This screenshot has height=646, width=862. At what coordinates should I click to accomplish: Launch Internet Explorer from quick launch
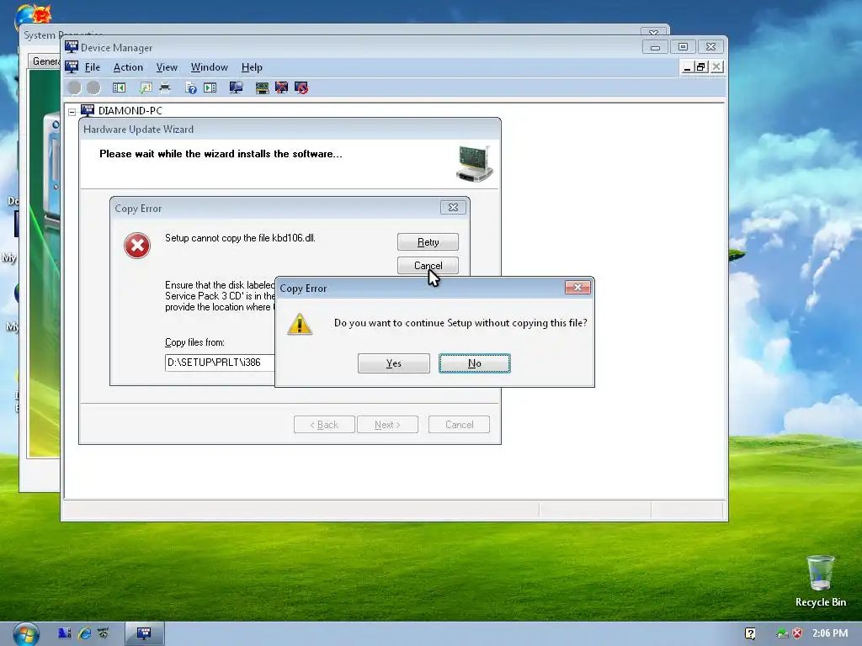[x=84, y=633]
